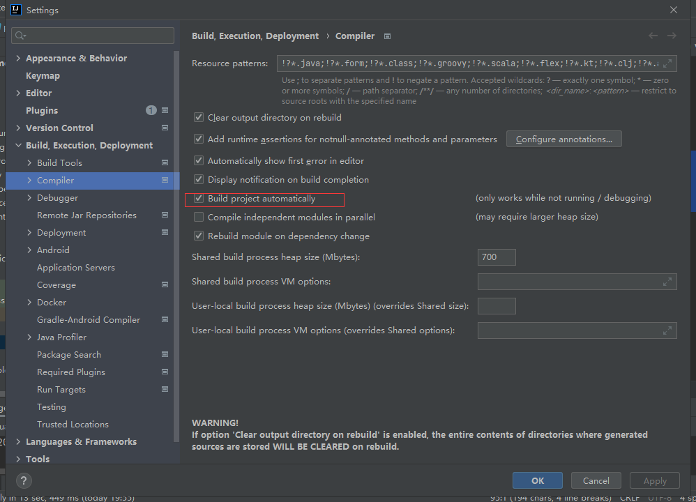Go back with the left arrow icon
696x502 pixels.
pos(653,36)
